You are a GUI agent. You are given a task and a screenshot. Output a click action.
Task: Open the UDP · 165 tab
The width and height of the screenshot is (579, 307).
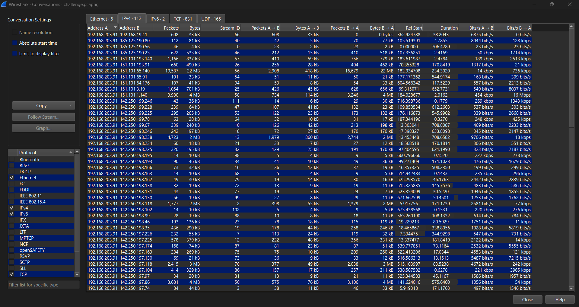coord(211,19)
